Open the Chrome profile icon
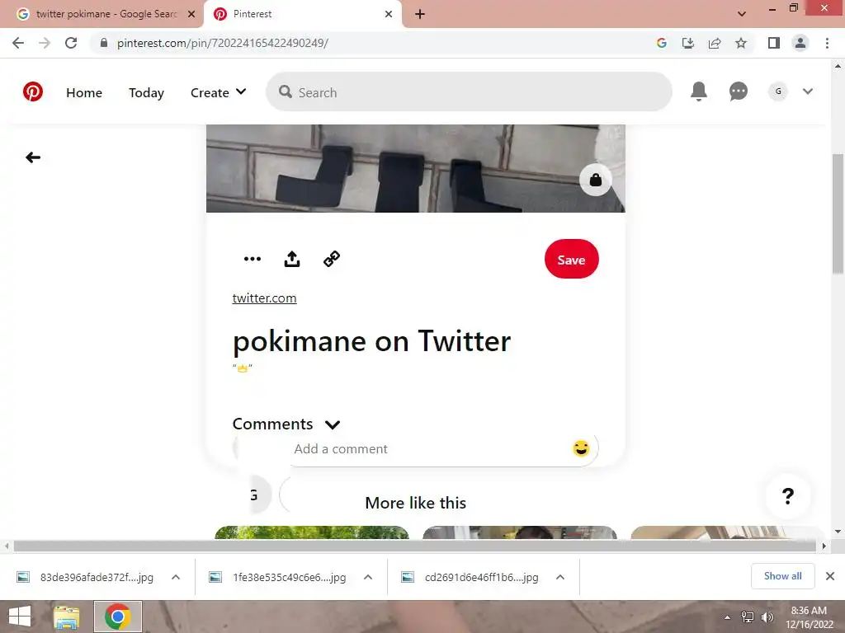845x633 pixels. (x=800, y=43)
